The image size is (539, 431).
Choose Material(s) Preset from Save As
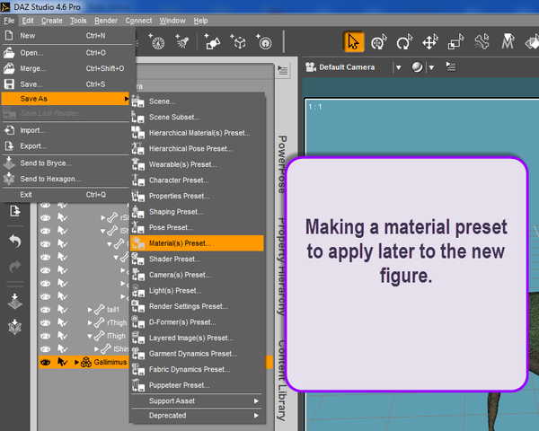tap(197, 243)
